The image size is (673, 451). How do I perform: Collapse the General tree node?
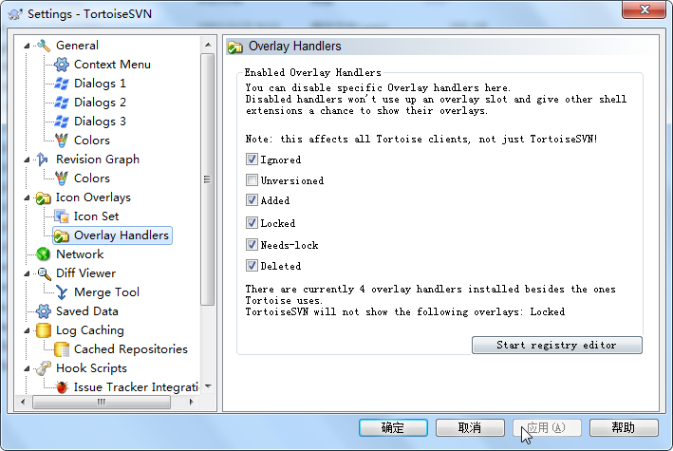(27, 46)
